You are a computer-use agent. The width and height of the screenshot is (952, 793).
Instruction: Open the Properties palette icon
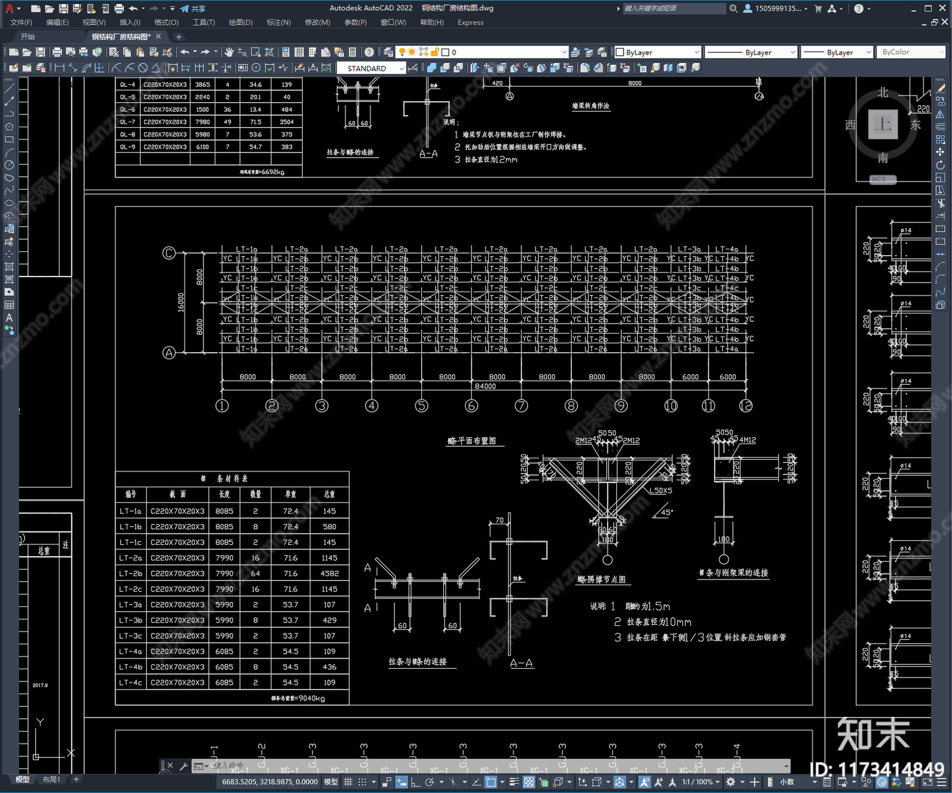pos(286,52)
